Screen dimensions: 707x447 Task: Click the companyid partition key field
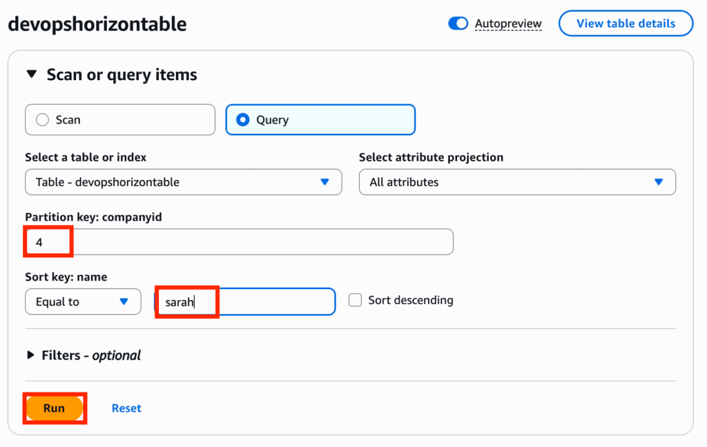(239, 242)
